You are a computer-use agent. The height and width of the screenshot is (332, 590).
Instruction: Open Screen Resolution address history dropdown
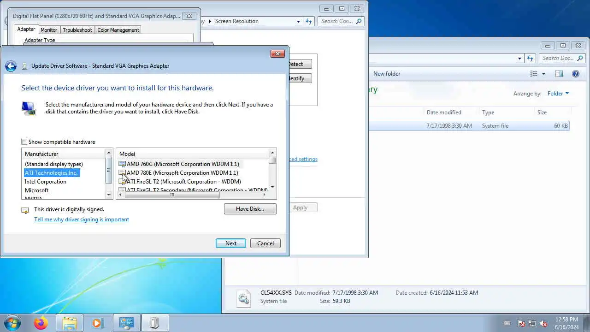298,21
